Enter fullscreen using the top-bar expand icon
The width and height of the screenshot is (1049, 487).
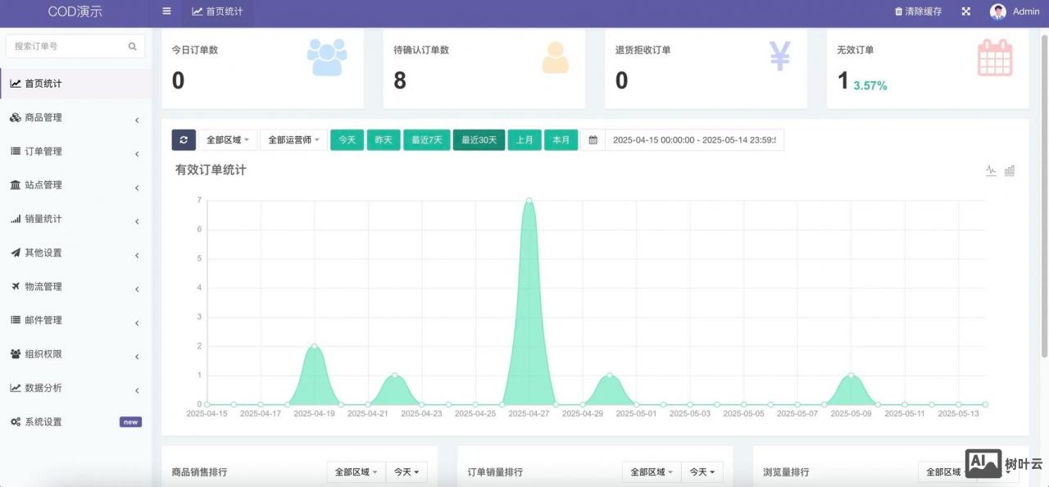click(965, 11)
